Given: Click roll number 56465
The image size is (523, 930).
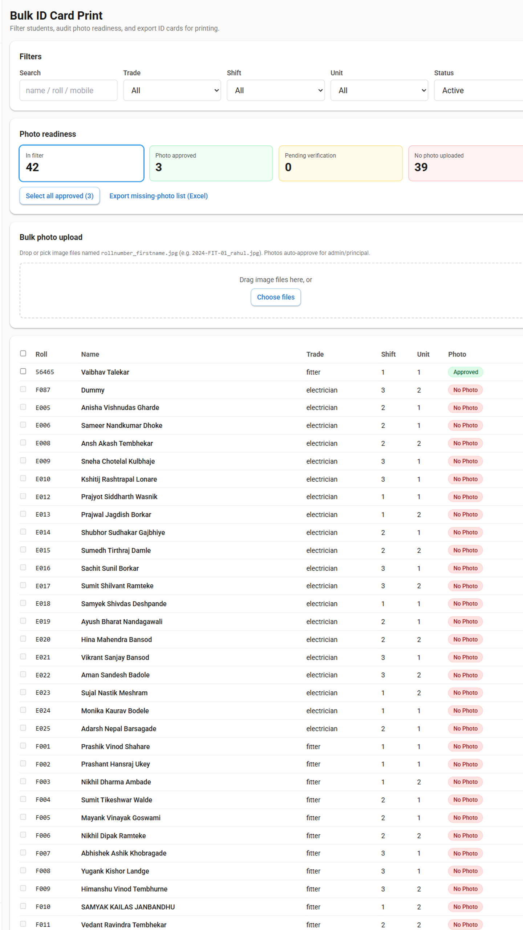Looking at the screenshot, I should click(45, 372).
